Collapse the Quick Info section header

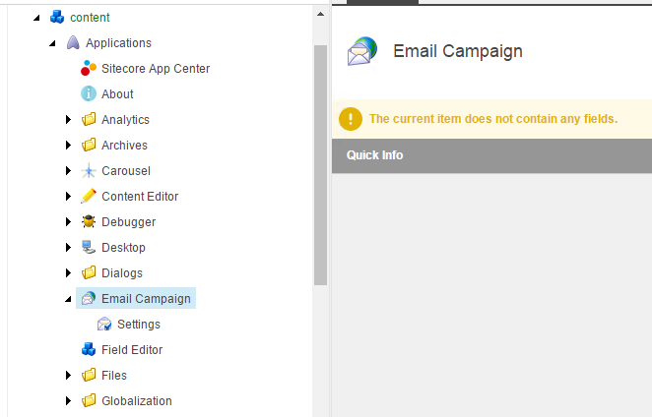pyautogui.click(x=491, y=155)
